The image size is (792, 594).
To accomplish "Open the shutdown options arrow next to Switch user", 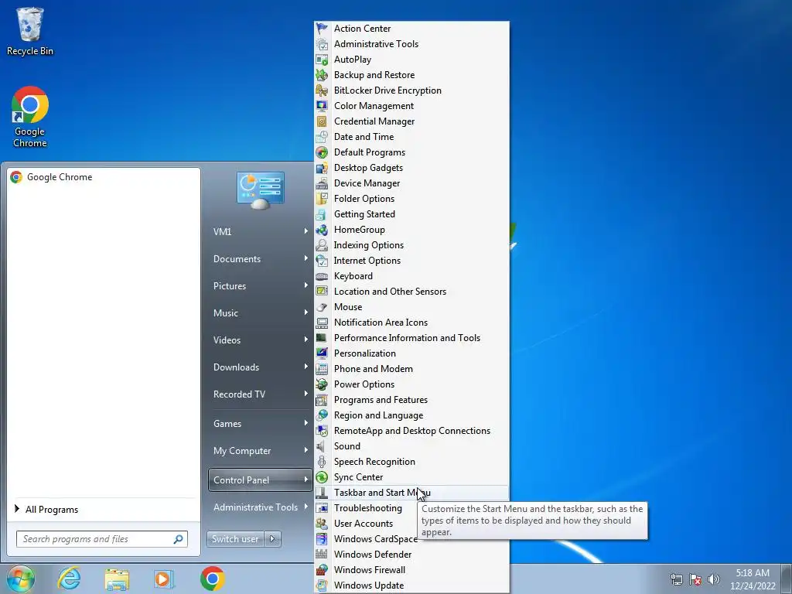I will click(272, 539).
